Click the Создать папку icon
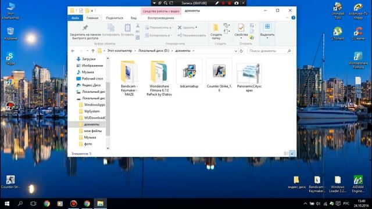 [216, 28]
